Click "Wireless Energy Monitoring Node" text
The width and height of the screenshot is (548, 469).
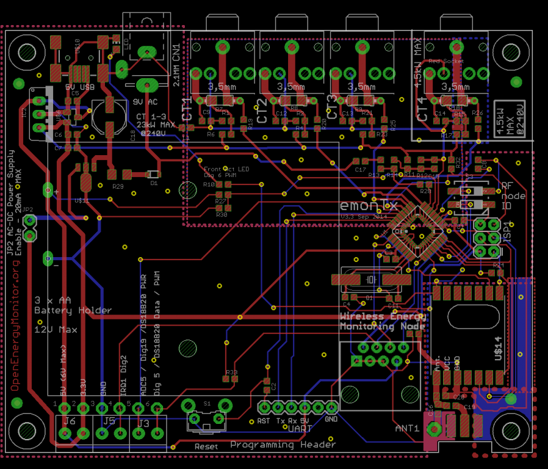[383, 321]
